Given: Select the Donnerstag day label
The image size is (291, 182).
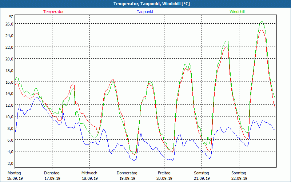Looking at the screenshot, I should (127, 173).
